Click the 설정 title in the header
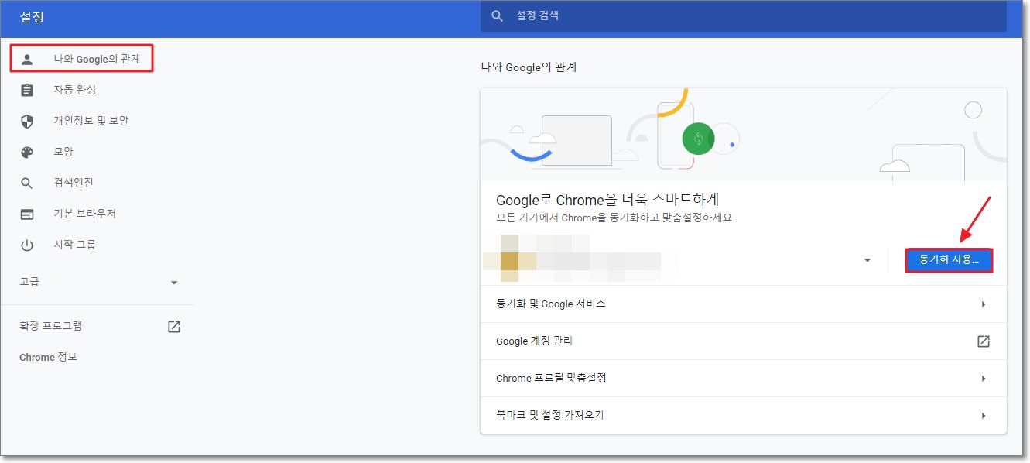 point(30,15)
